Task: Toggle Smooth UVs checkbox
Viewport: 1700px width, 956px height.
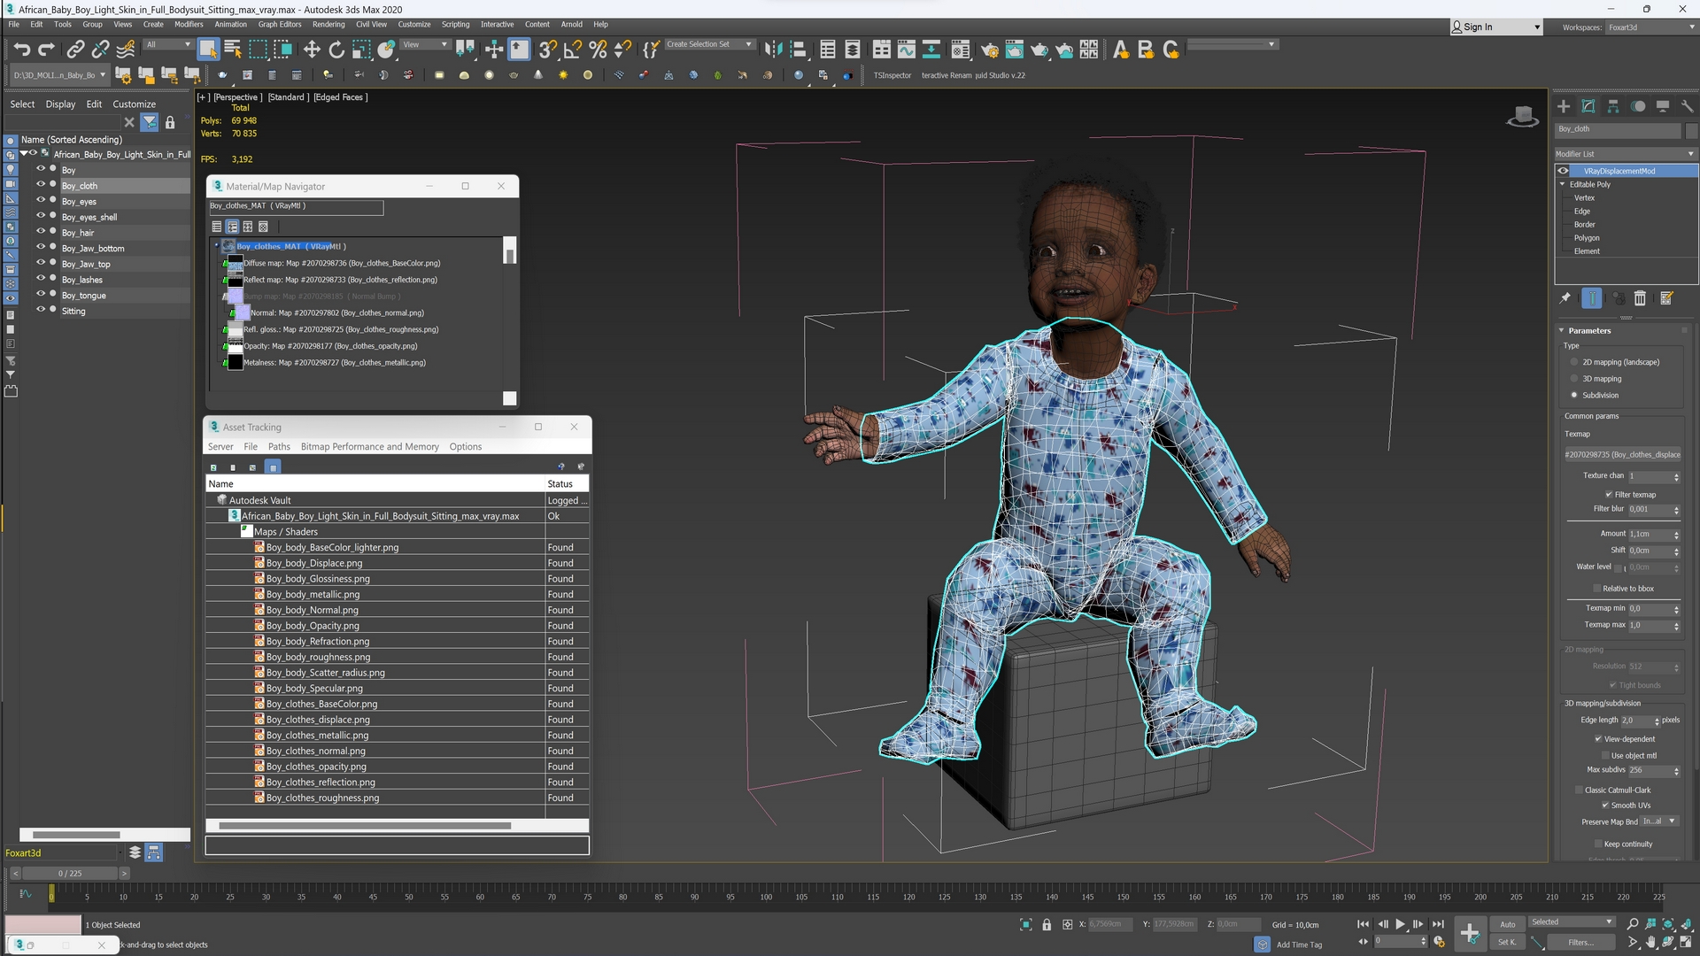Action: [x=1605, y=806]
